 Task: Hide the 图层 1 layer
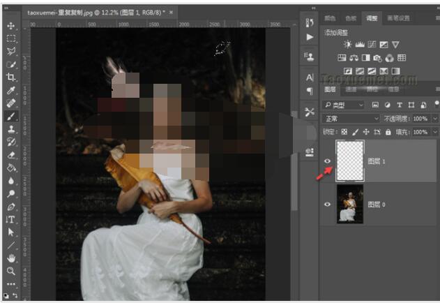327,161
